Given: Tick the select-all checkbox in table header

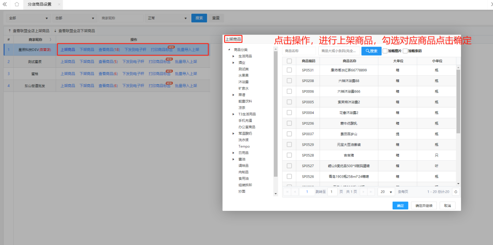Looking at the screenshot, I should click(x=289, y=61).
